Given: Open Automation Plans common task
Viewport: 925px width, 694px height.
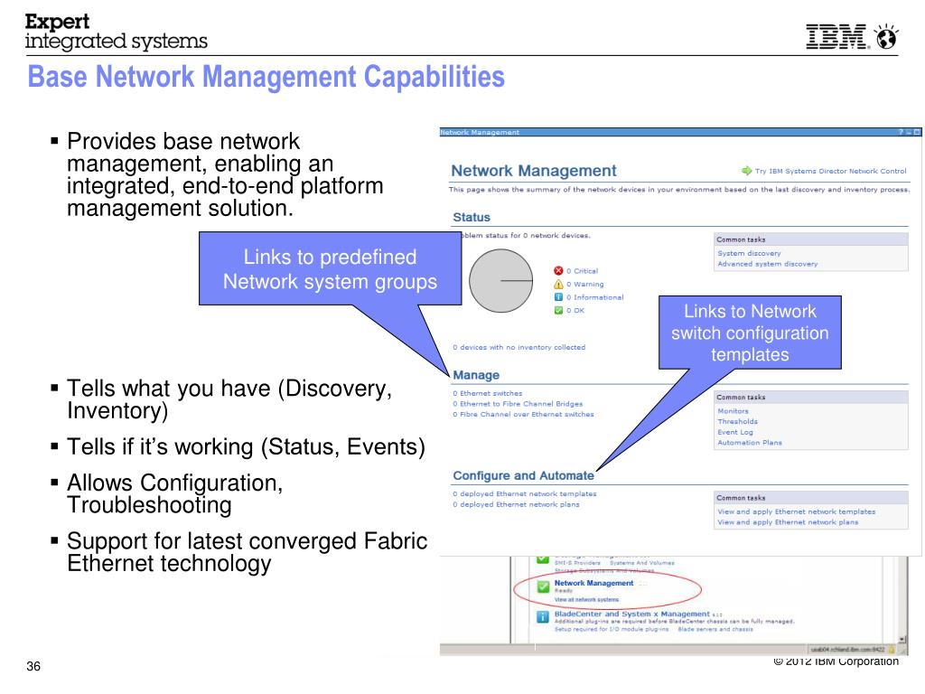Looking at the screenshot, I should click(x=749, y=443).
